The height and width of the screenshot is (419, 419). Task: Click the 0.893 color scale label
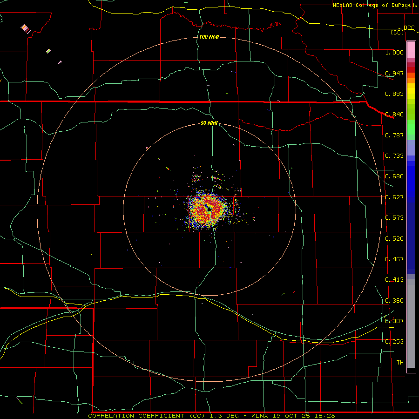(x=394, y=94)
